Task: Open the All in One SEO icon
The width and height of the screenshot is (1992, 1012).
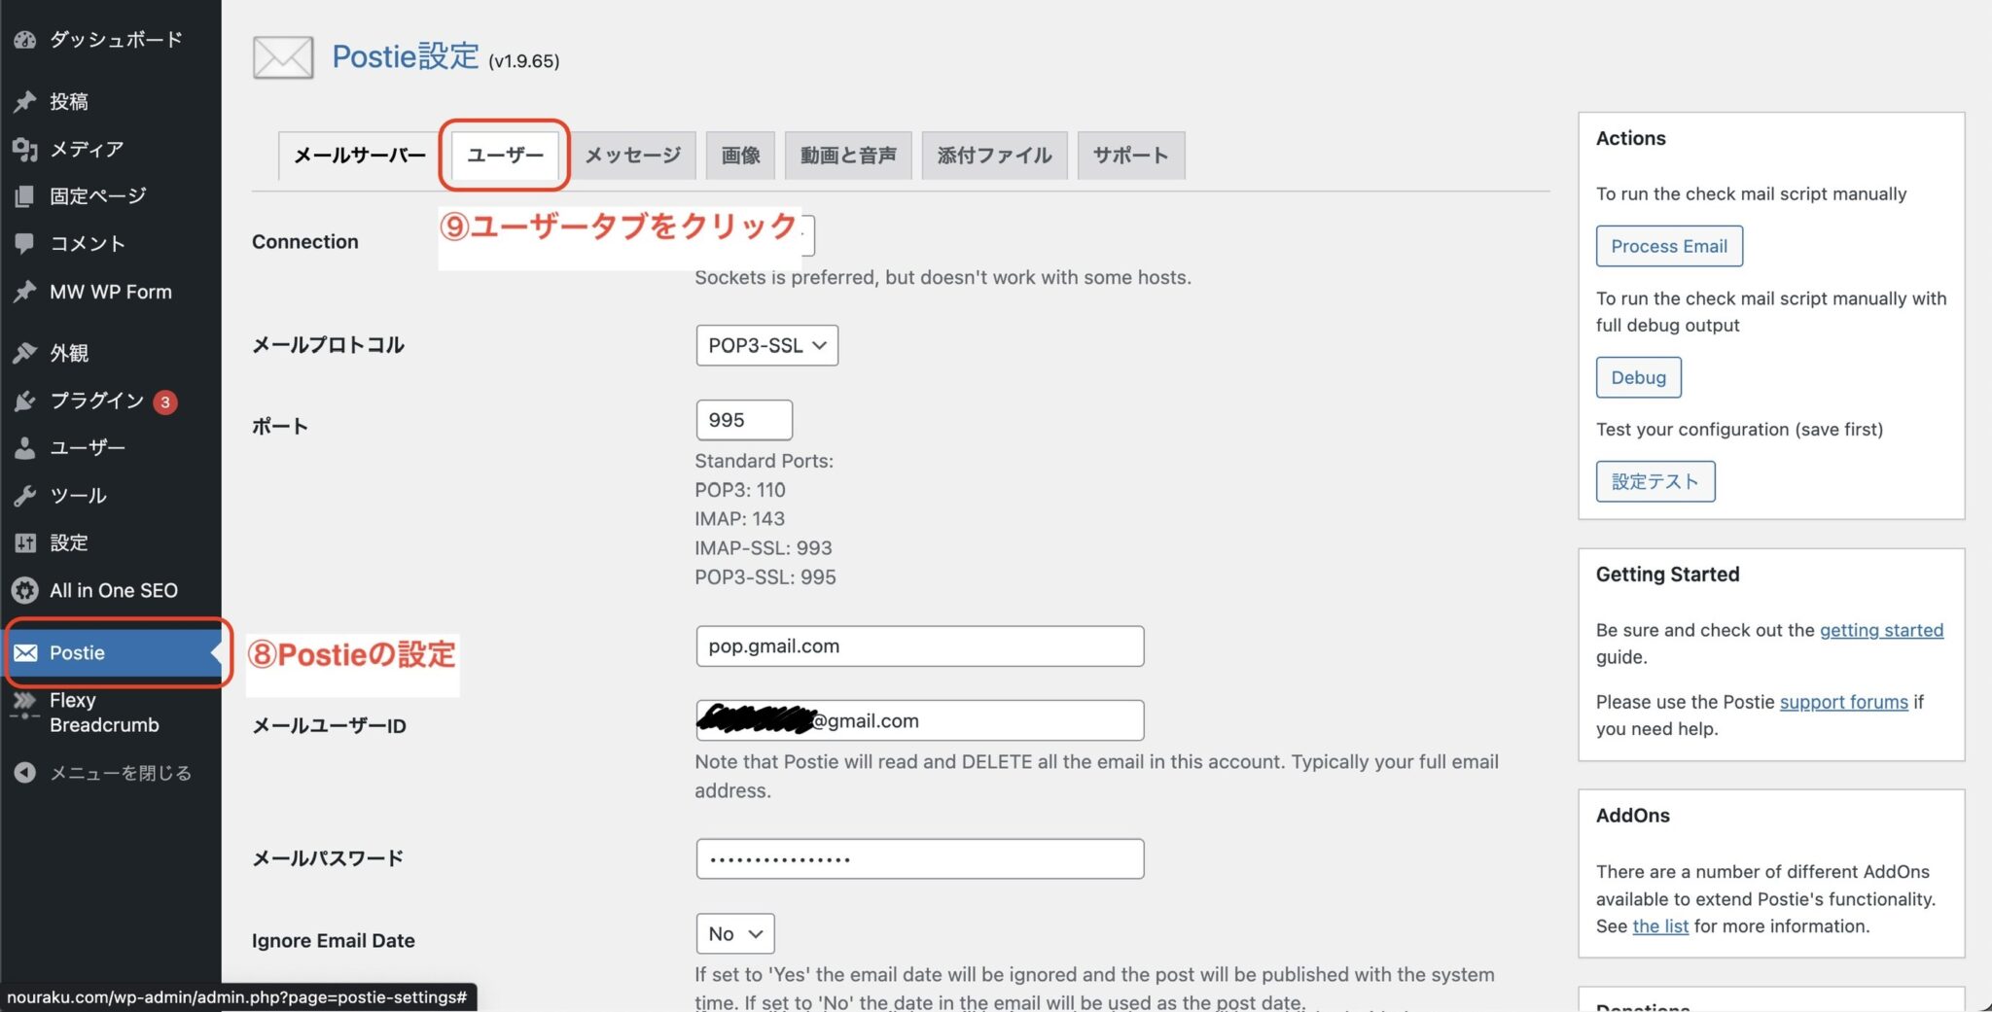Action: point(24,590)
